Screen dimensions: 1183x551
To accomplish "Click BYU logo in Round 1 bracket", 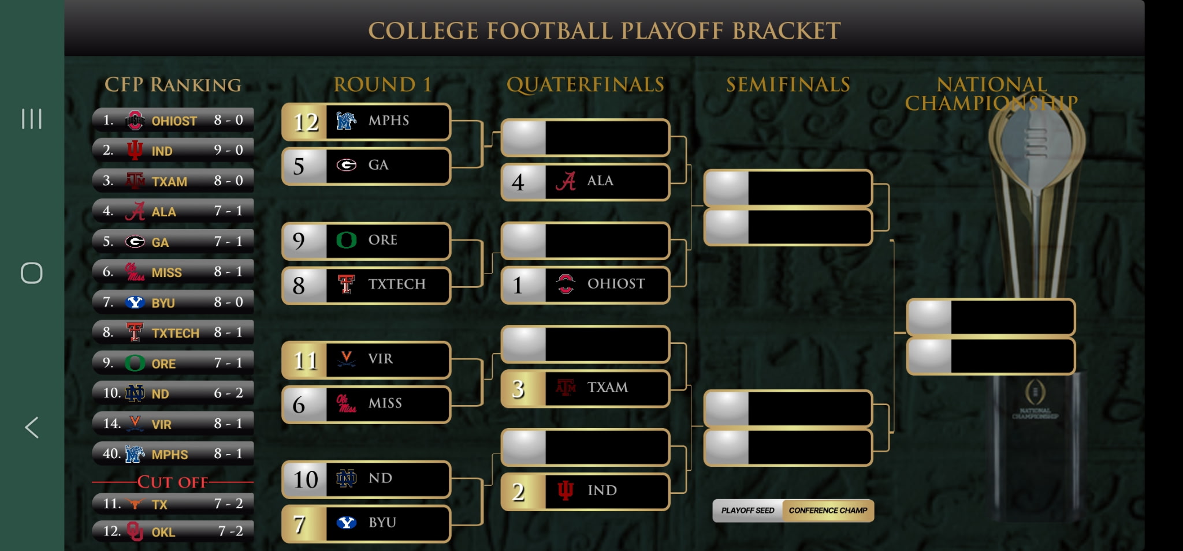I will [x=346, y=523].
